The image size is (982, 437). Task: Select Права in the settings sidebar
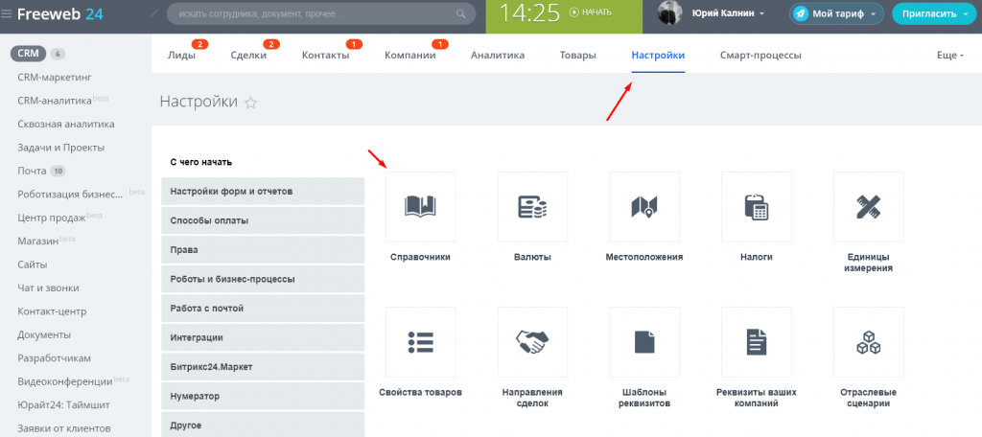click(263, 250)
